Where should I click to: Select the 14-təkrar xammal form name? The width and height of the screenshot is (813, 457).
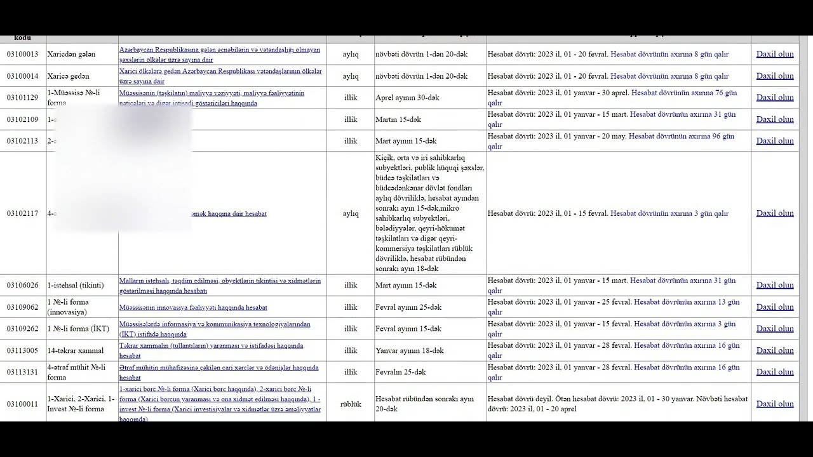[76, 350]
